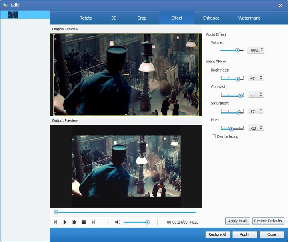Decrease Contrast with the down arrow
This screenshot has width=288, height=242.
click(261, 96)
